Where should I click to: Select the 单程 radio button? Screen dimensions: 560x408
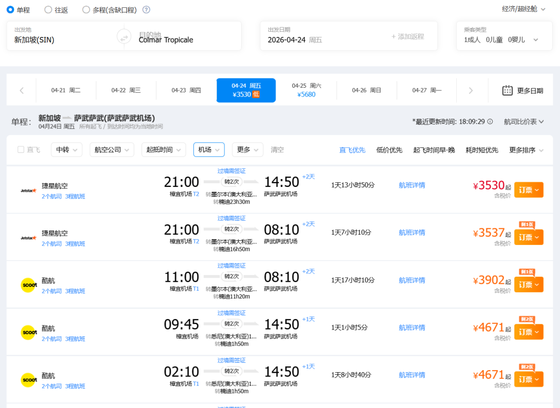coord(10,10)
